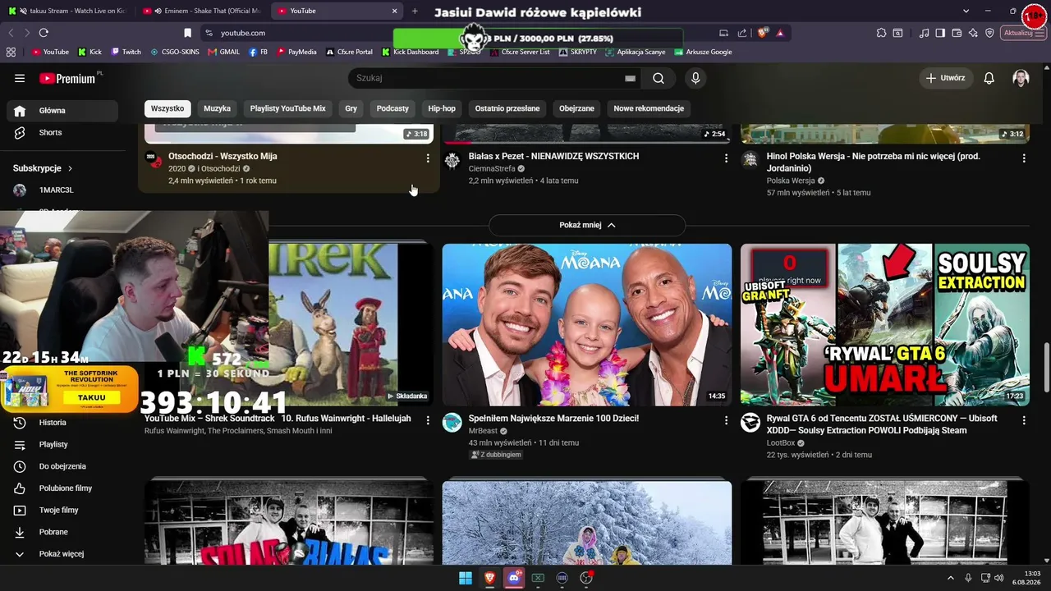Image resolution: width=1051 pixels, height=591 pixels.
Task: Select the Podcasty filter chip
Action: coord(392,108)
